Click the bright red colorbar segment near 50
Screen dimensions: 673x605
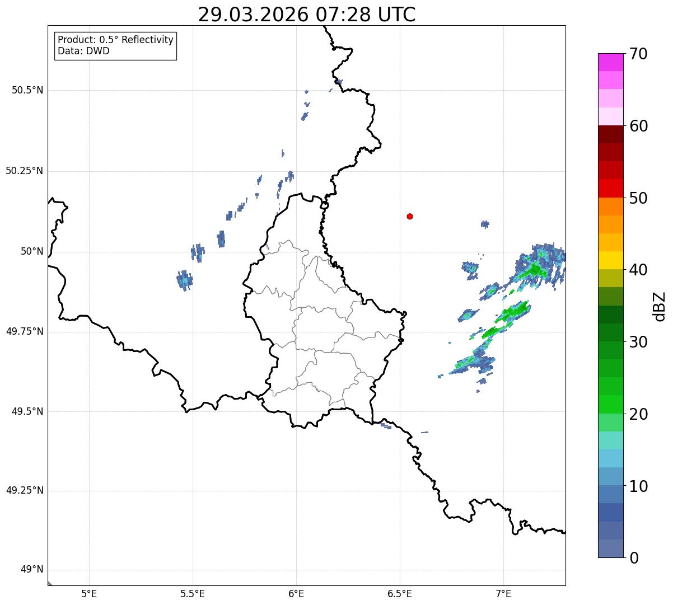[x=610, y=189]
